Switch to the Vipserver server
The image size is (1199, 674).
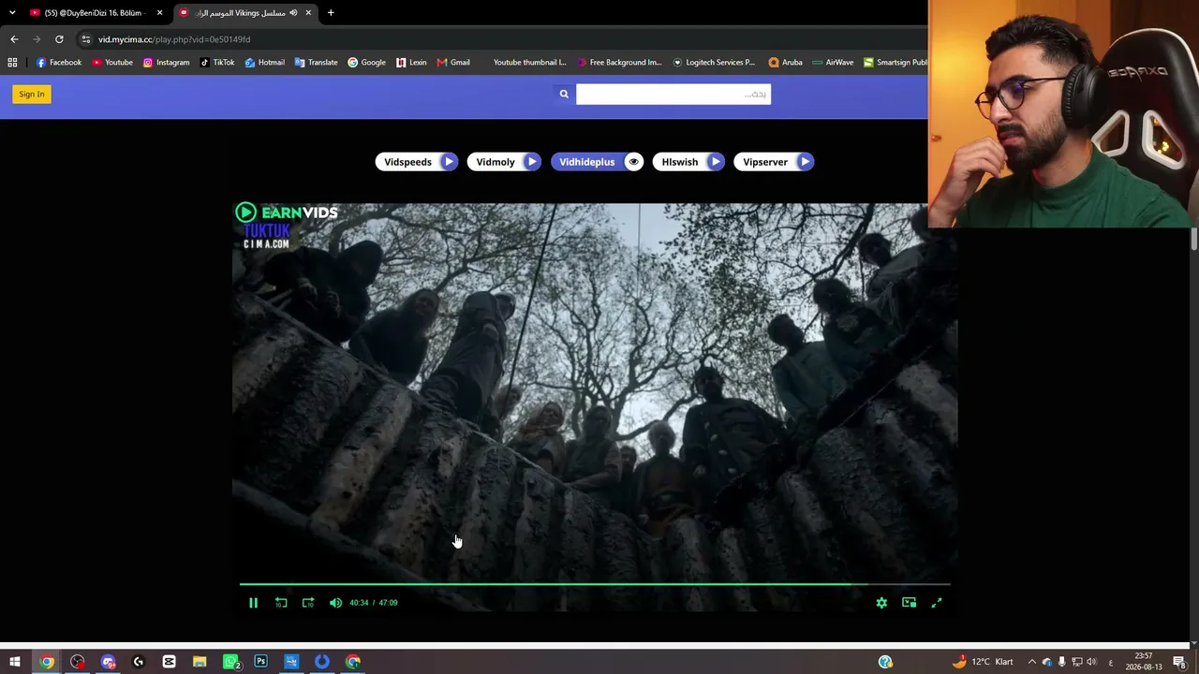pos(774,162)
